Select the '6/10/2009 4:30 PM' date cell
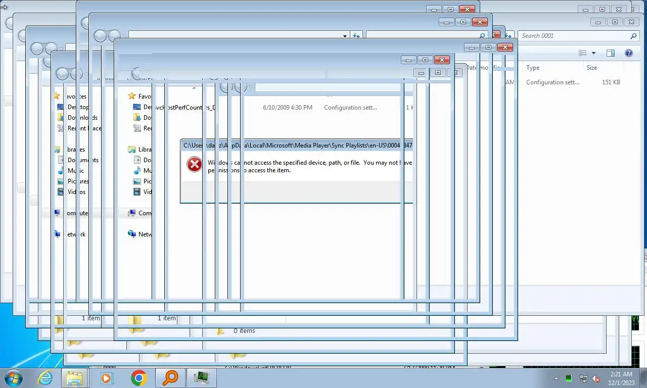 coord(288,108)
